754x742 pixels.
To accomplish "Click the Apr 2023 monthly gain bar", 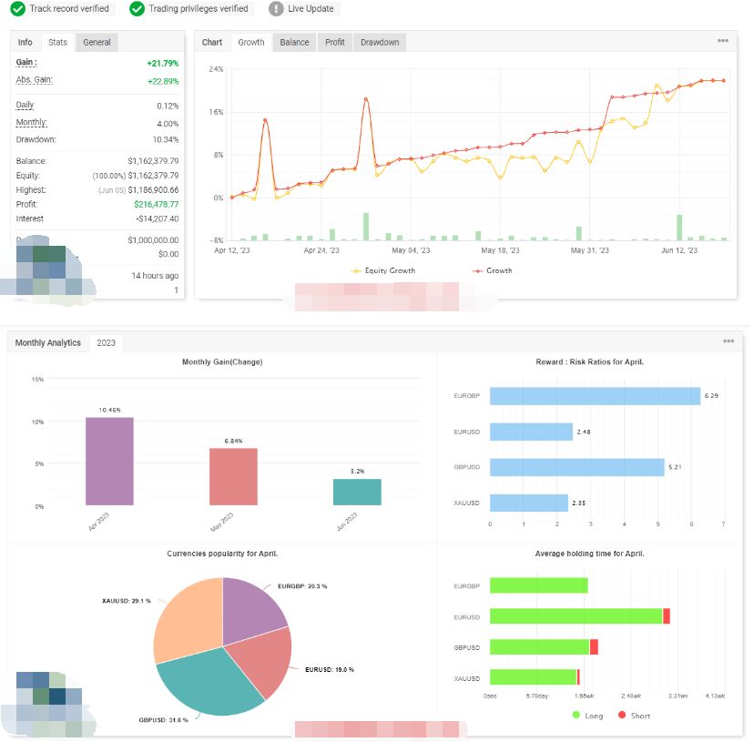I will pyautogui.click(x=109, y=461).
